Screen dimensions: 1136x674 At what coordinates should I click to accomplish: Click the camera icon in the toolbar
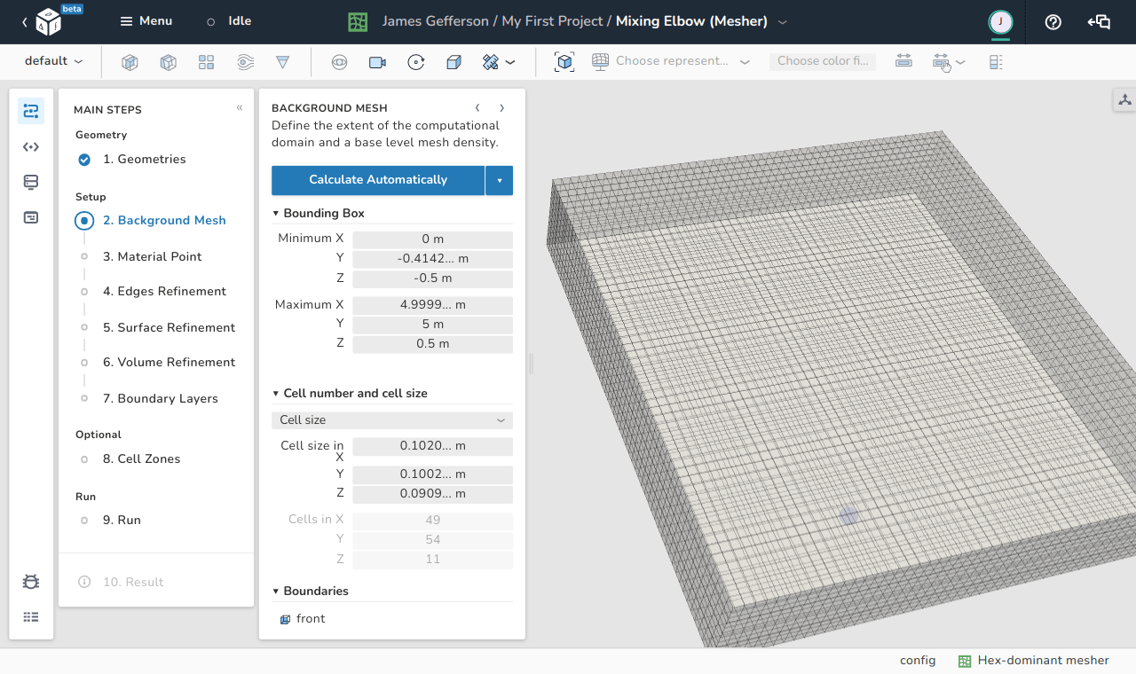click(377, 62)
